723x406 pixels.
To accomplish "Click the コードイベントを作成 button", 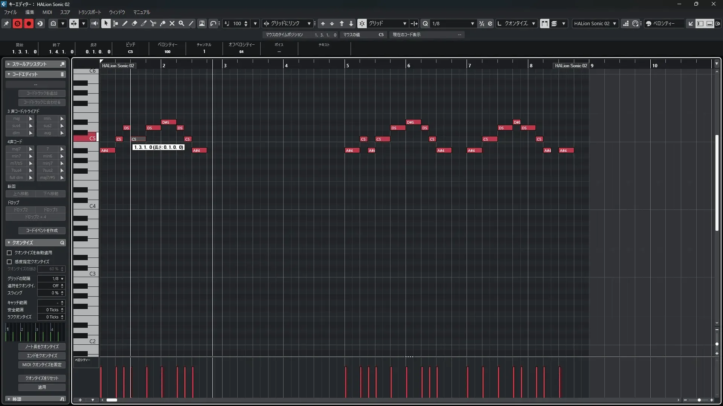I will [42, 230].
